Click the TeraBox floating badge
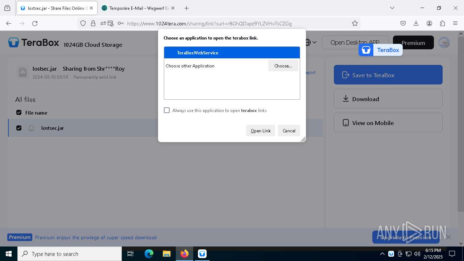 (381, 50)
